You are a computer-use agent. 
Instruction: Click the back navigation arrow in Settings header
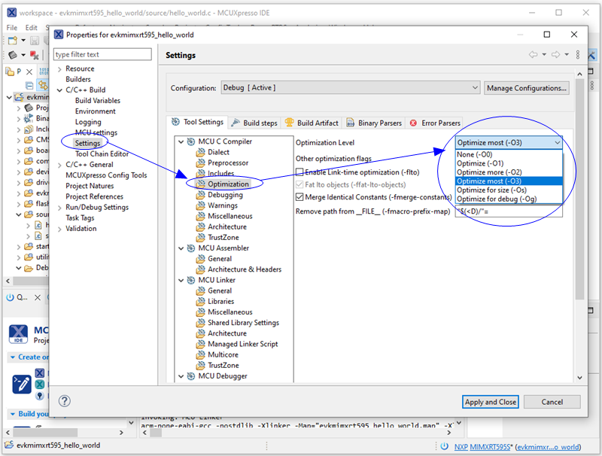[534, 54]
